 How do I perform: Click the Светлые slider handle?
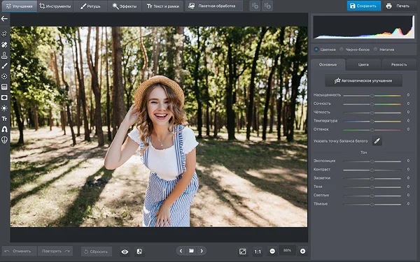click(x=372, y=196)
